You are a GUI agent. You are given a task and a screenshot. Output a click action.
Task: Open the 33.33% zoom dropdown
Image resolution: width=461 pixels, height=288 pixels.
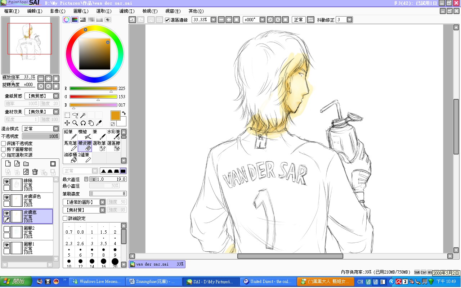(213, 20)
